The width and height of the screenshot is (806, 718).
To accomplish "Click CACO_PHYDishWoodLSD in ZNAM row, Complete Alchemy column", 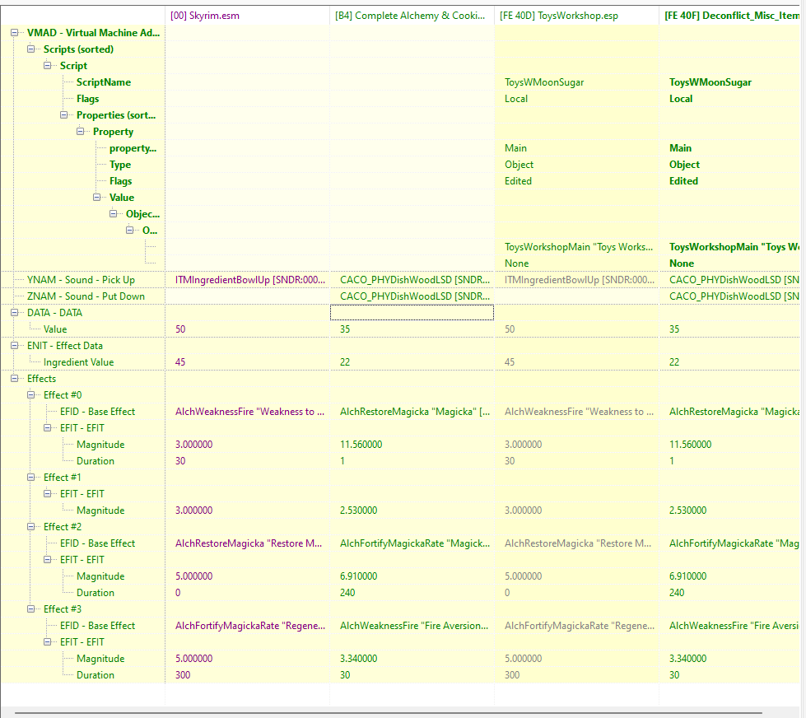I will (415, 296).
